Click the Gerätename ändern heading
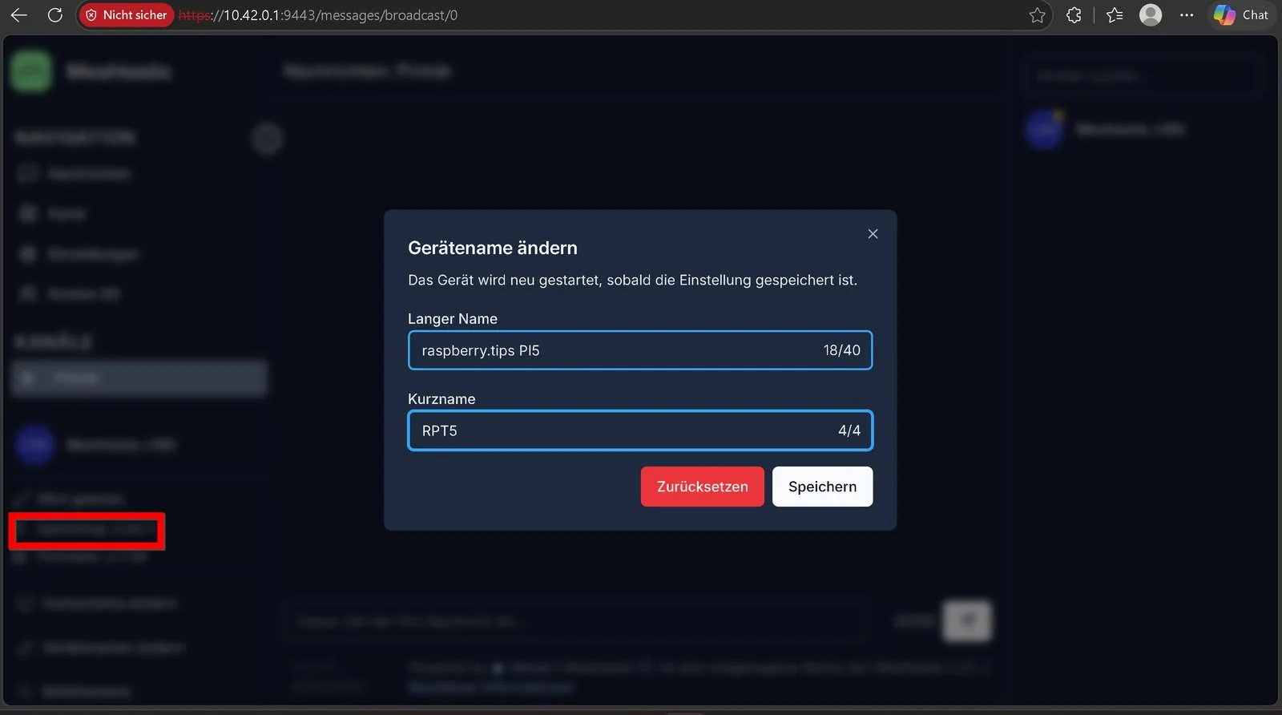Screen dimensions: 1282x715 (x=493, y=248)
